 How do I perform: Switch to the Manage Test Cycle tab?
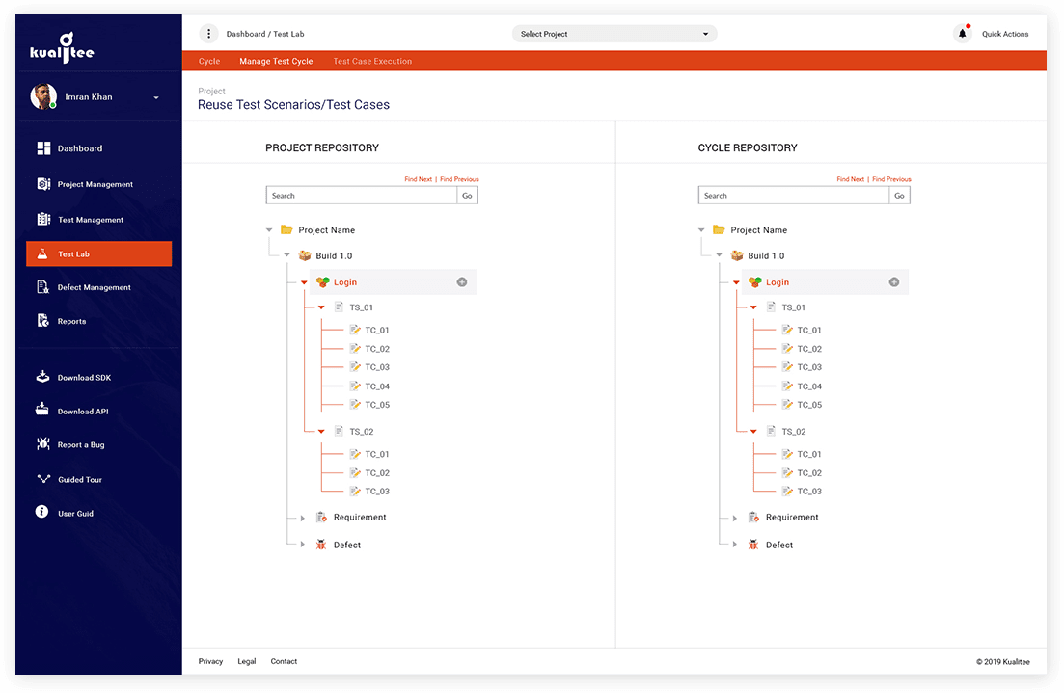point(276,61)
